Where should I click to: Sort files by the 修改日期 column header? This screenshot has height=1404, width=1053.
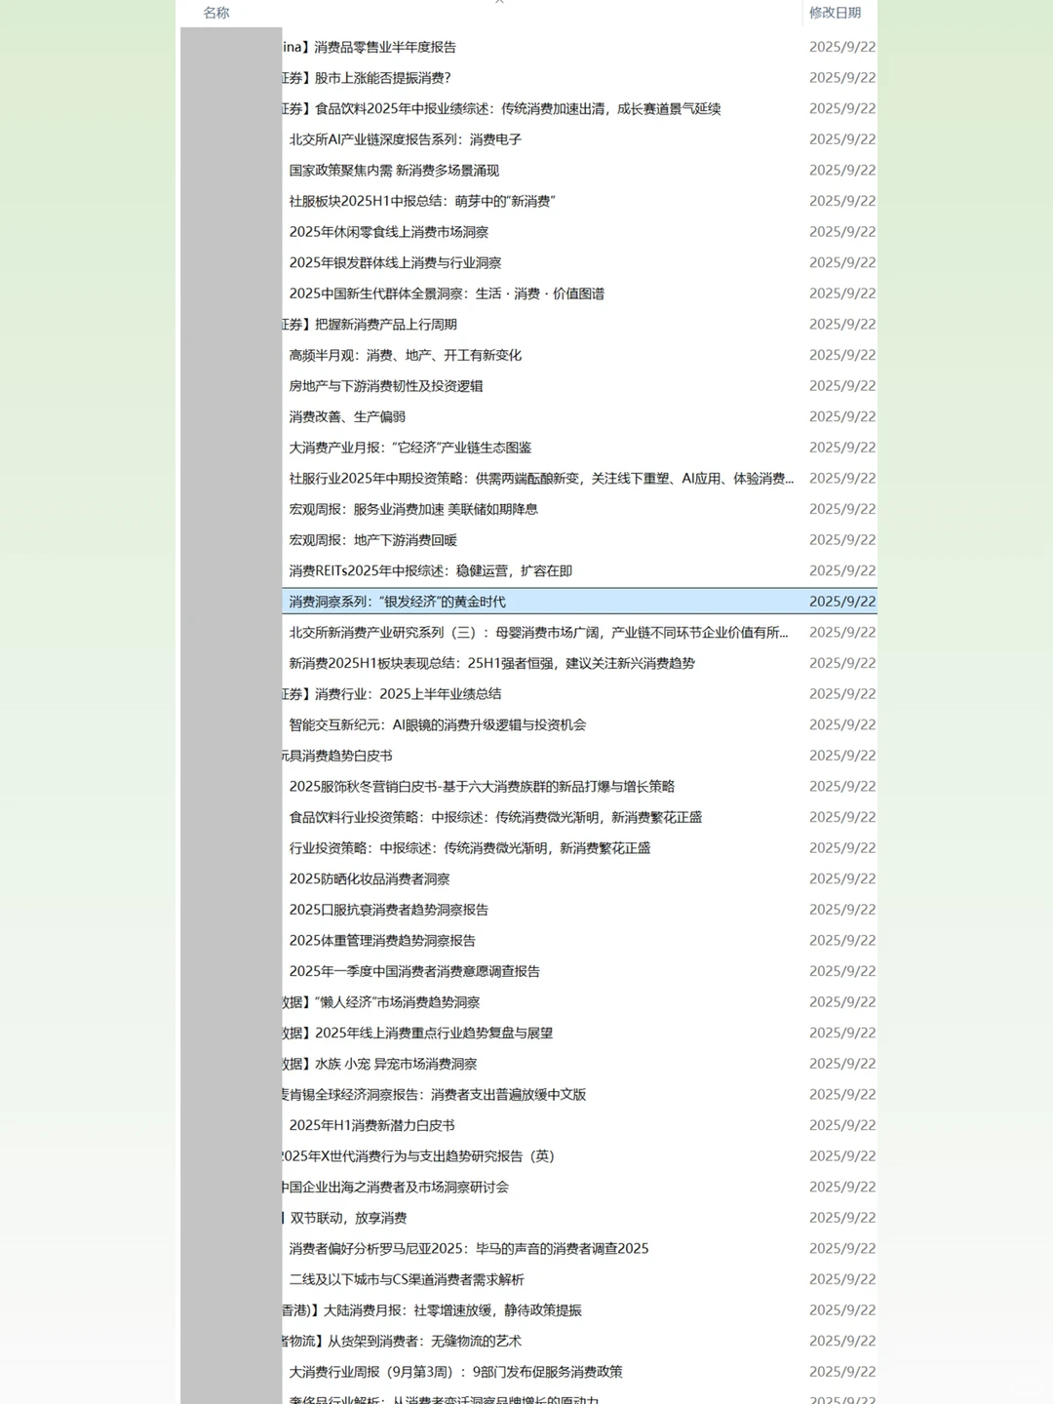(835, 13)
